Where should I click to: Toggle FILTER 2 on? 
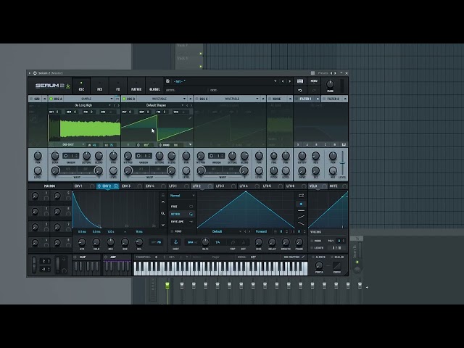(x=324, y=99)
